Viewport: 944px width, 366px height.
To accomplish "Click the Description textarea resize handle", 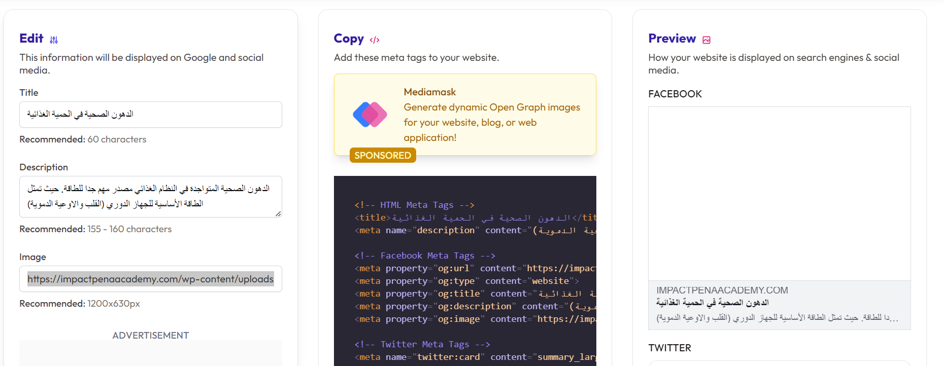I will (x=278, y=213).
